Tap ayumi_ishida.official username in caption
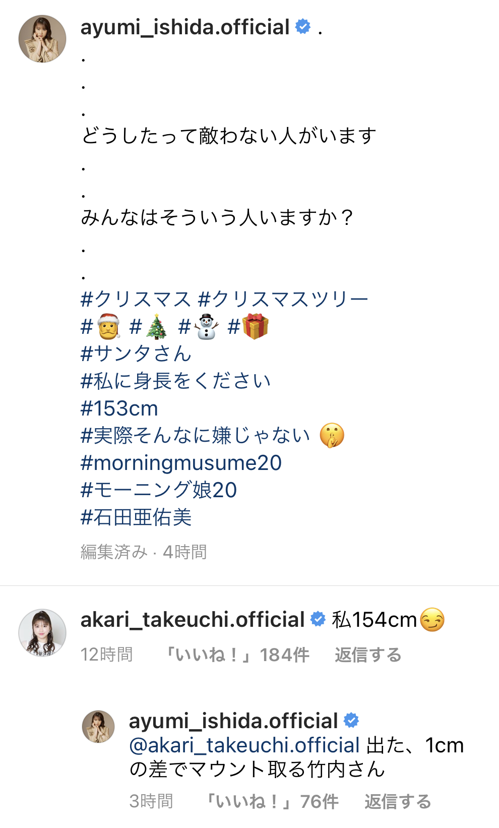The height and width of the screenshot is (828, 499). 185,27
